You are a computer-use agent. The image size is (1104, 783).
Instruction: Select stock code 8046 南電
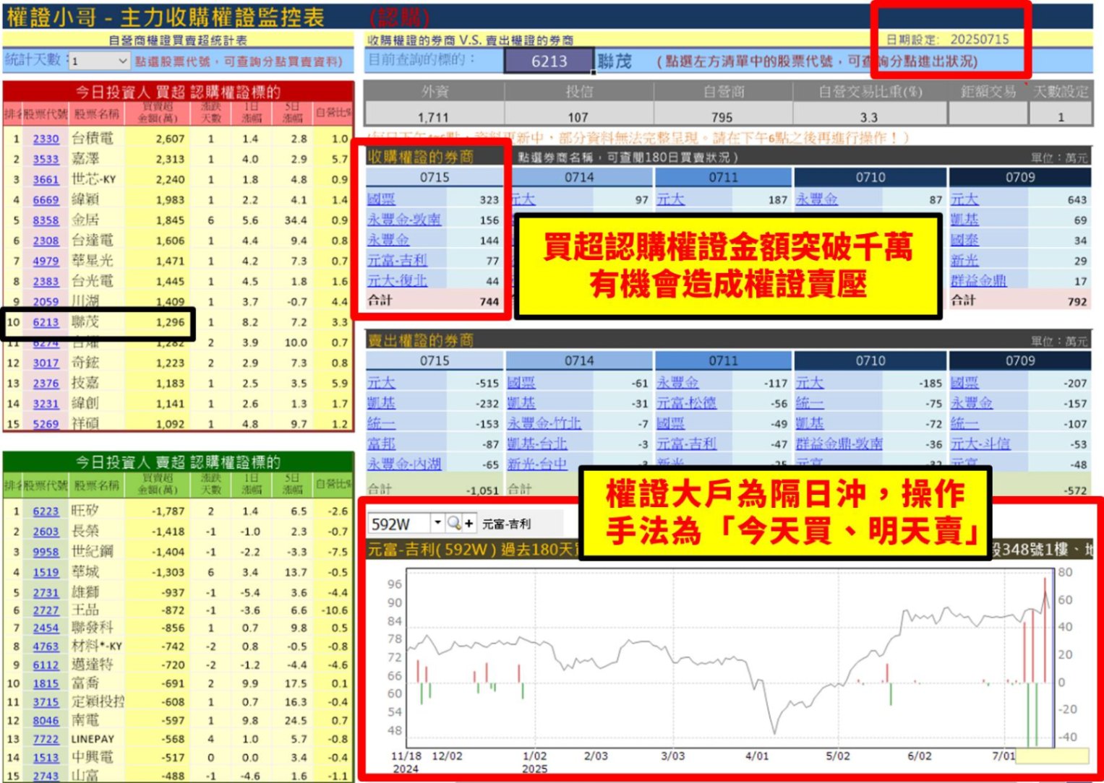click(46, 721)
